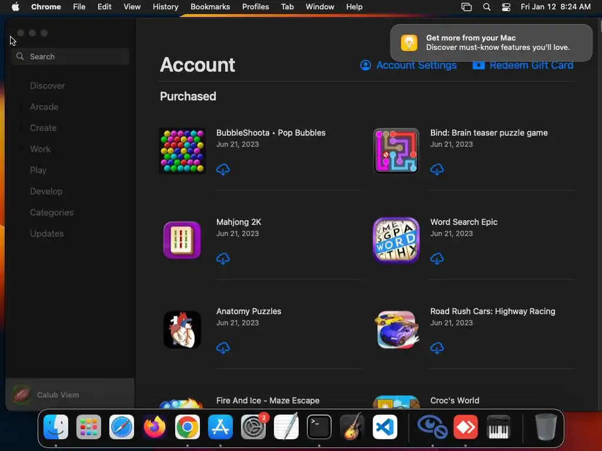602x451 pixels.
Task: Open the Window menu
Action: 320,6
